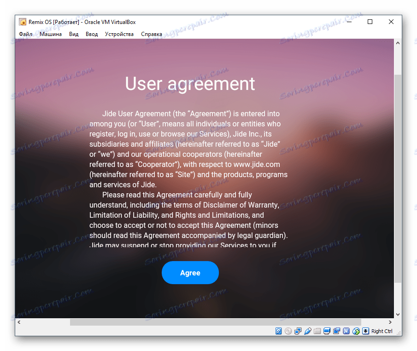Click the vertical scrollbar up arrow
The width and height of the screenshot is (417, 351).
398,43
